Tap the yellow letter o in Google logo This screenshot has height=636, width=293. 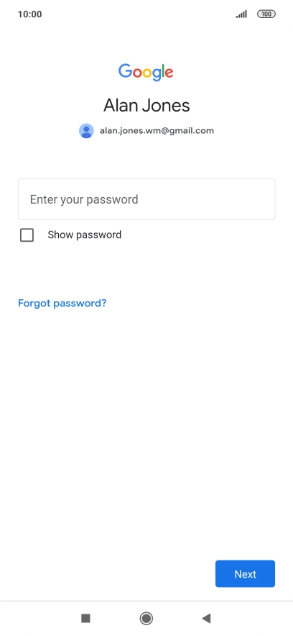click(149, 73)
